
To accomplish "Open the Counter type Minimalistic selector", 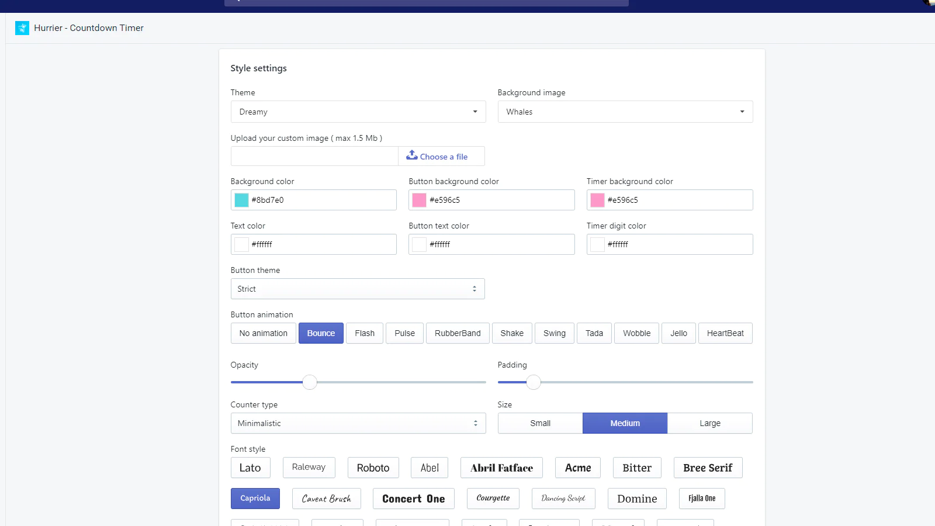I will pos(358,423).
